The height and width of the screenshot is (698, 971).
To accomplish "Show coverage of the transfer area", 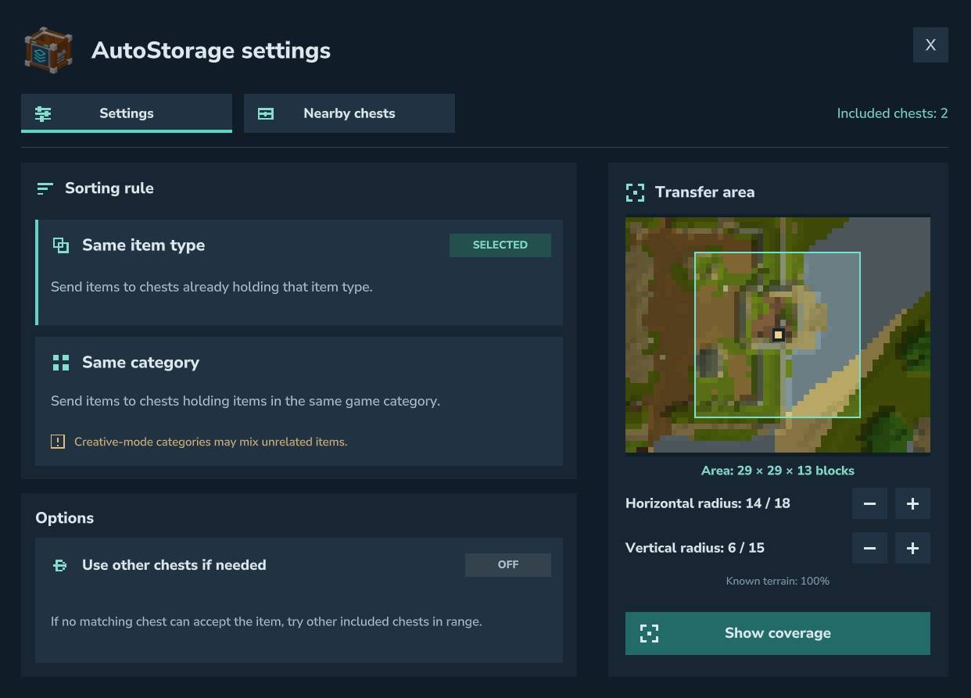I will pyautogui.click(x=778, y=633).
